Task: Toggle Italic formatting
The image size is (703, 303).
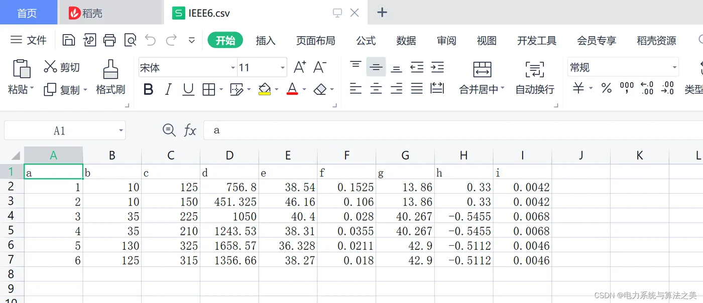Action: [x=168, y=90]
